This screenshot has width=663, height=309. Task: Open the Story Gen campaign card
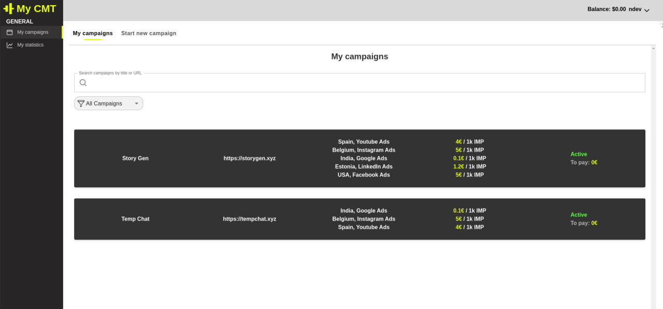(359, 158)
